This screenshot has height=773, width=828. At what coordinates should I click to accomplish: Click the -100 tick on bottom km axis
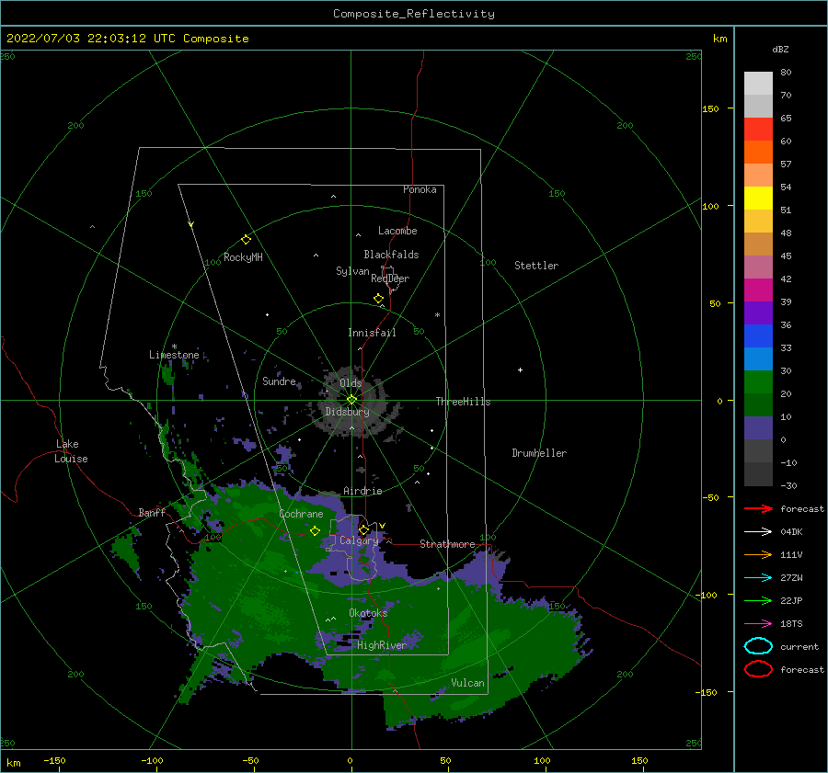coord(152,760)
